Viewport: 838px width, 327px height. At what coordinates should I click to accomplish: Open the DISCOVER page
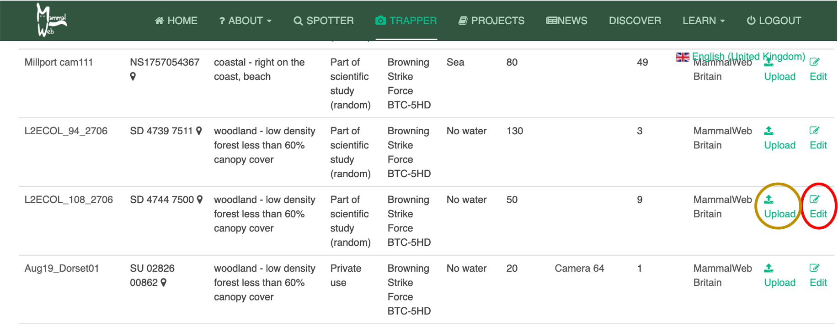coord(635,21)
